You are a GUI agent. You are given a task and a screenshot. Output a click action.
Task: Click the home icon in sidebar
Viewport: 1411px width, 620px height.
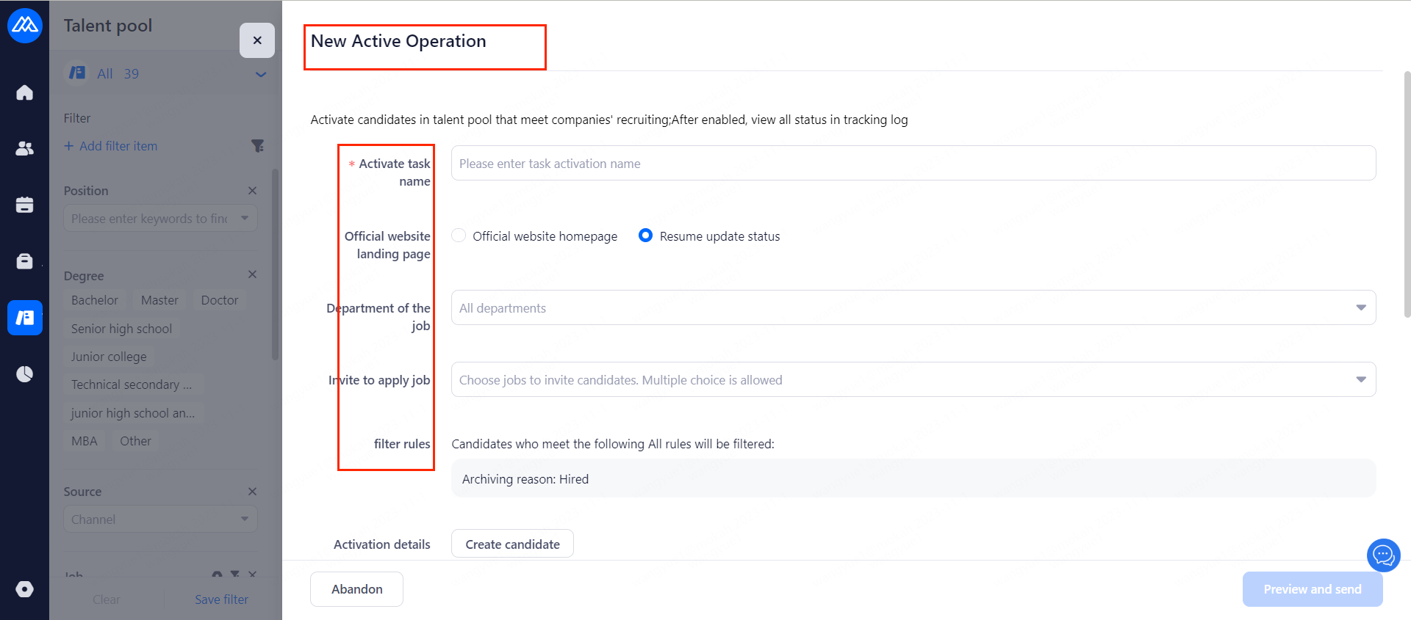tap(24, 92)
